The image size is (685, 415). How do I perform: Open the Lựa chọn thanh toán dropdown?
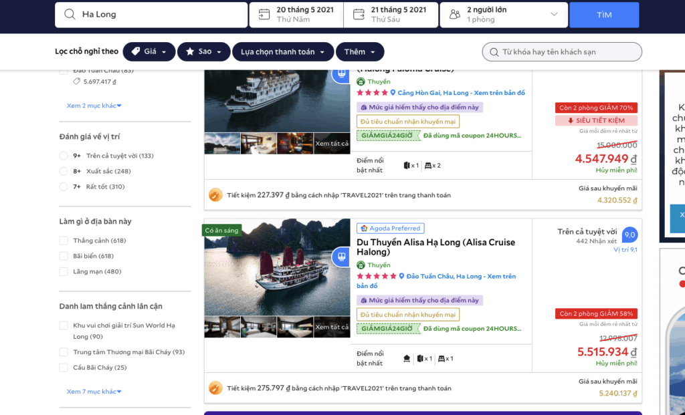click(283, 51)
